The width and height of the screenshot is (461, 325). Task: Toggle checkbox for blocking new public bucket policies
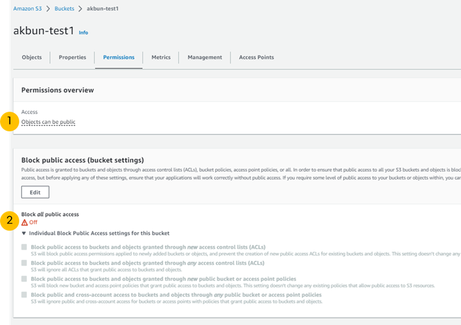click(24, 279)
